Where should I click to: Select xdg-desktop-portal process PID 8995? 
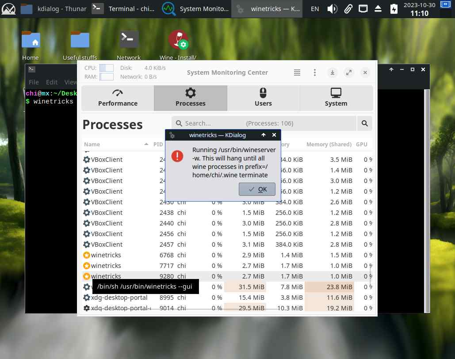[227, 298]
